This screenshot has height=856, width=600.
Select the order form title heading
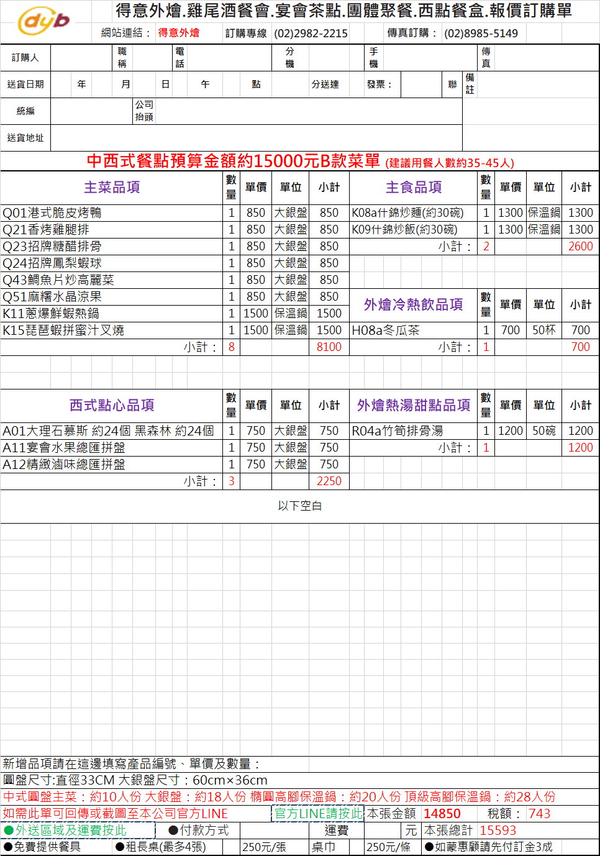pyautogui.click(x=343, y=11)
